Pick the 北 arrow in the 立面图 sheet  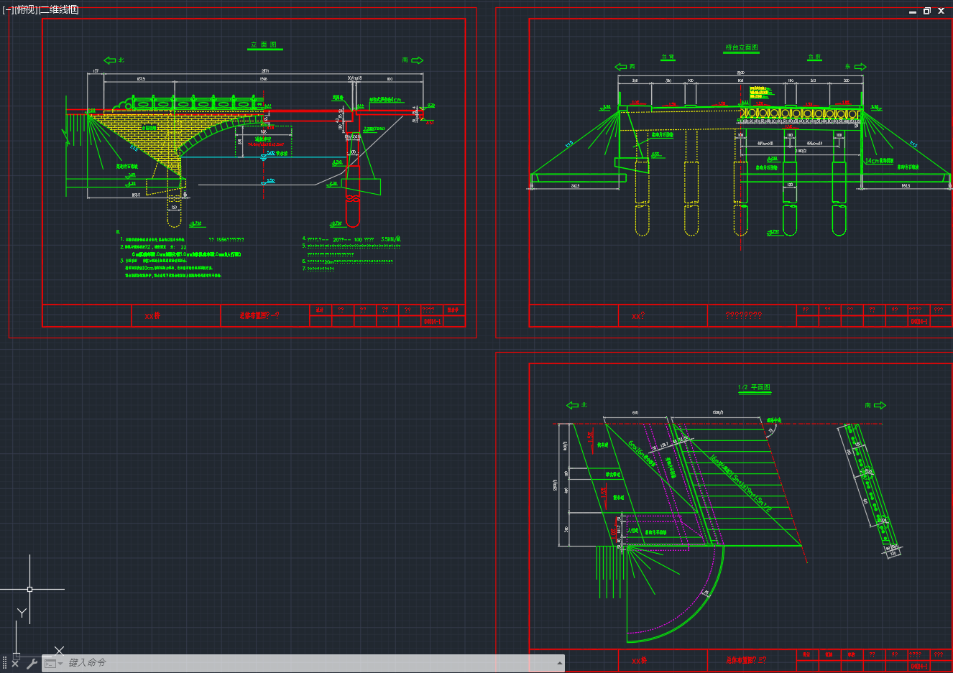110,60
